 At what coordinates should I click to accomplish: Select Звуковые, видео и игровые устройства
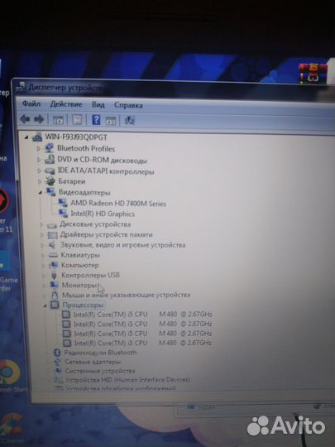click(x=122, y=245)
